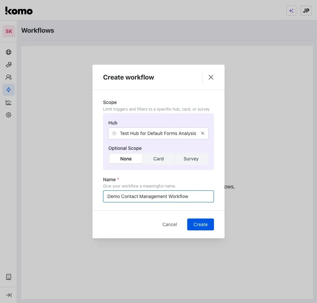The width and height of the screenshot is (317, 303).
Task: Expand the sidebar with arrow icon
Action: [x=9, y=295]
